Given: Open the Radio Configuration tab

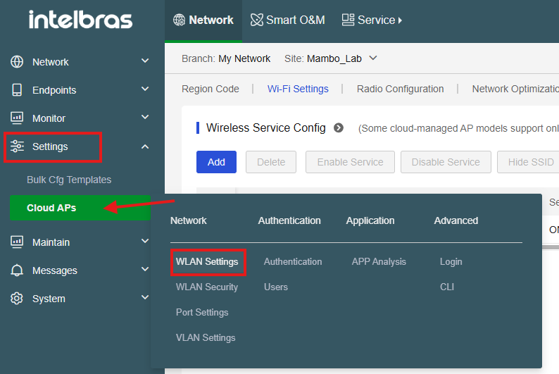Looking at the screenshot, I should click(x=401, y=89).
